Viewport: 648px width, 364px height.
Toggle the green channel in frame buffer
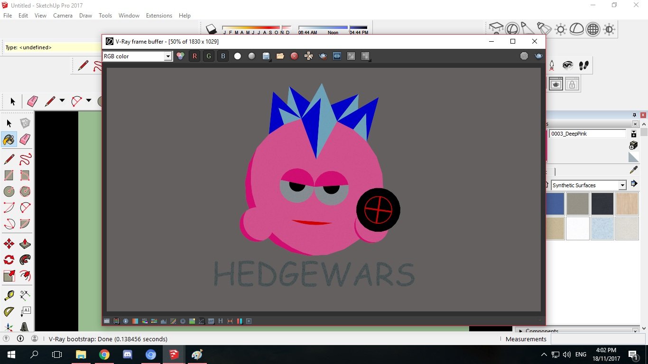(x=209, y=56)
